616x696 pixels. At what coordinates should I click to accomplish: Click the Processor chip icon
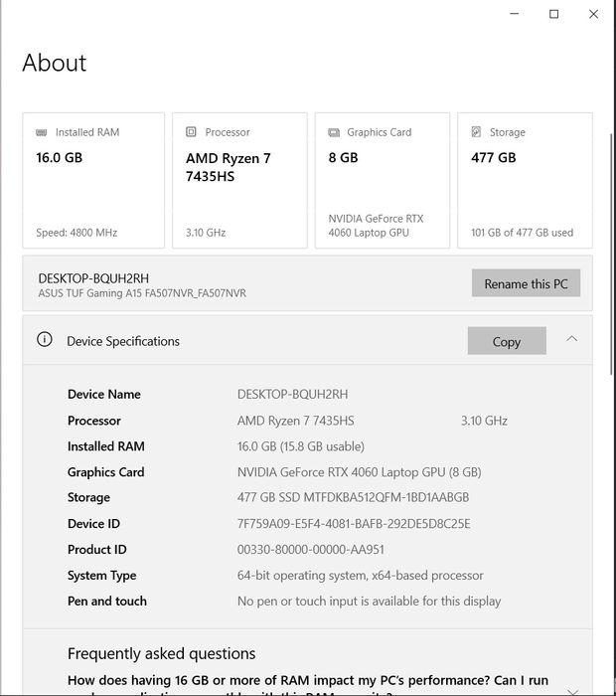191,132
